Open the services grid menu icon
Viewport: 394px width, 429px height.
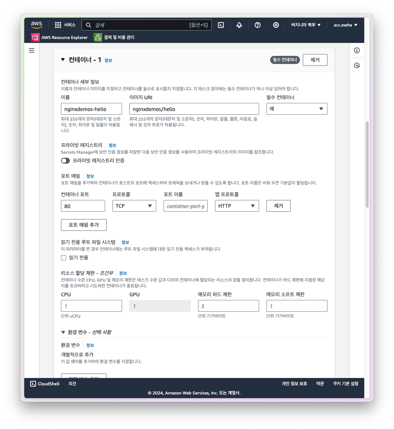(x=58, y=25)
